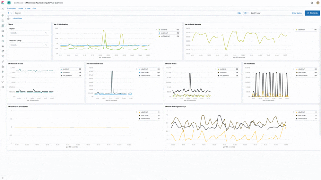Toggle legend chevron on VM CPU Utilization
The width and height of the screenshot is (321, 180).
(x=156, y=29)
